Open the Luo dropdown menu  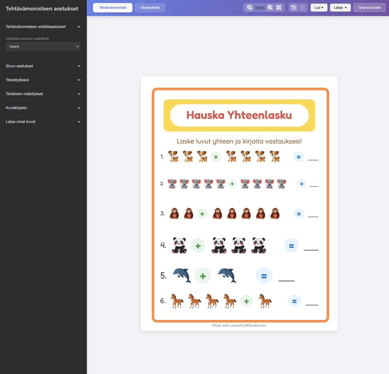(x=319, y=7)
